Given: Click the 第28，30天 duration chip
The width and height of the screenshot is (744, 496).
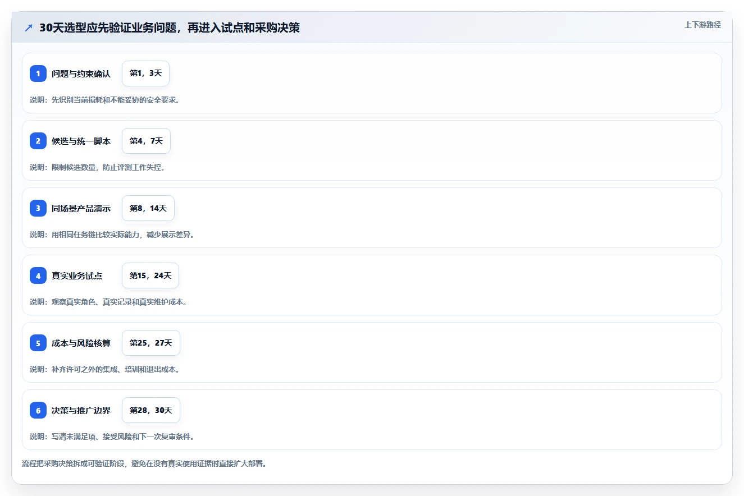Looking at the screenshot, I should [x=151, y=410].
